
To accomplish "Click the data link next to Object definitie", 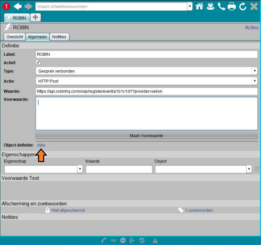I will [41, 145].
